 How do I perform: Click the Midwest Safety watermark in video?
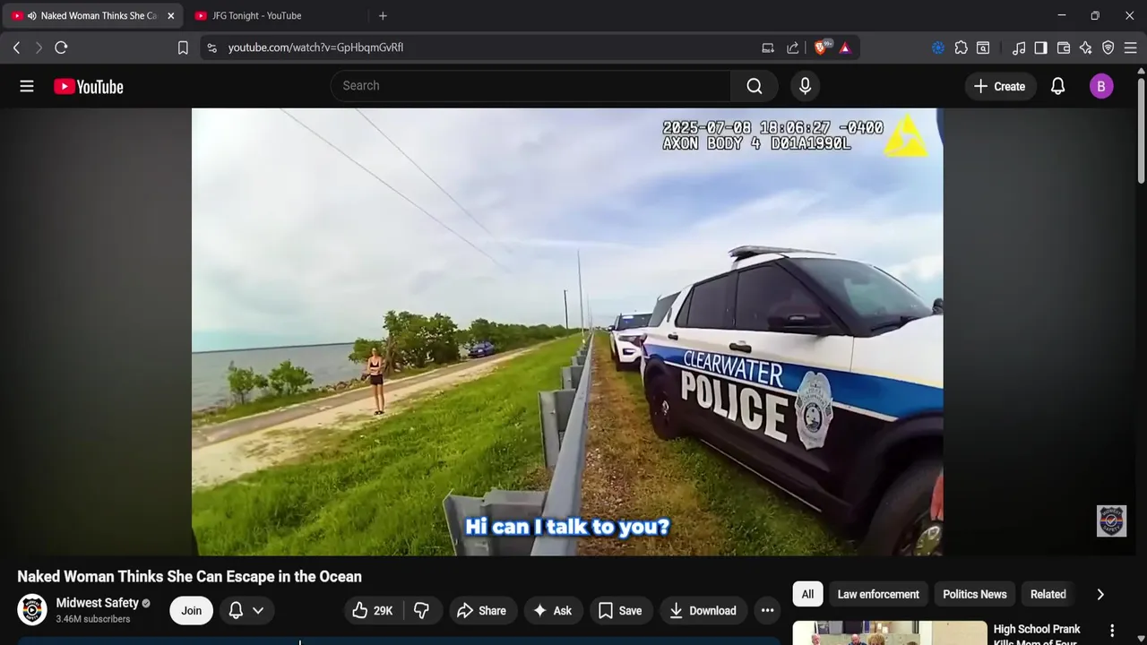1111,521
